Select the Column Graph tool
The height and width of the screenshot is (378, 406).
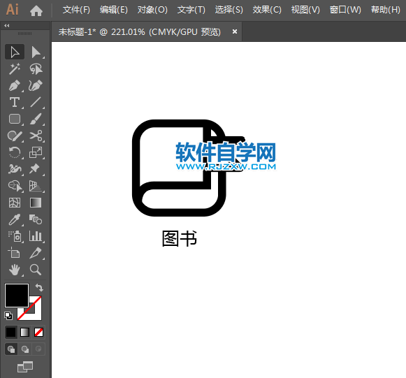tap(36, 236)
